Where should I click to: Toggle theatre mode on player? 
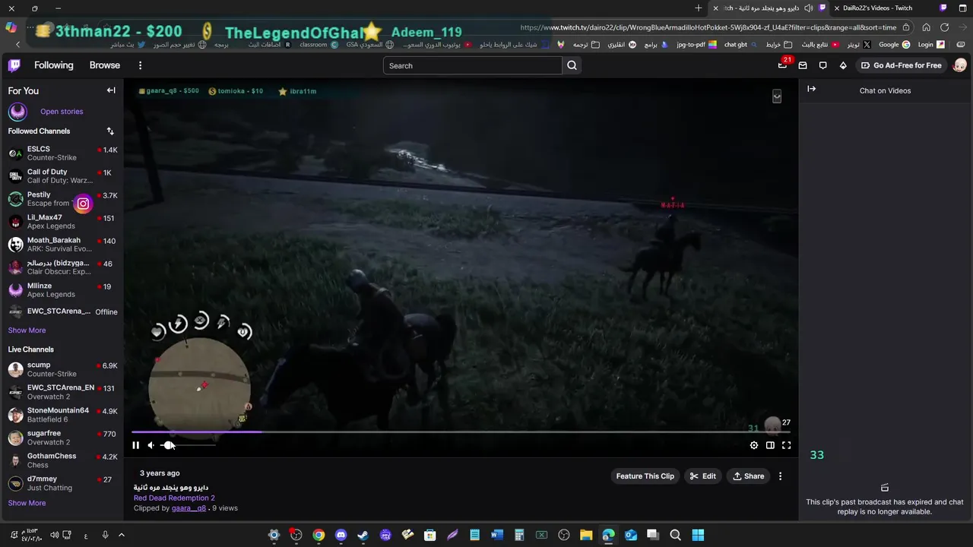pos(770,445)
